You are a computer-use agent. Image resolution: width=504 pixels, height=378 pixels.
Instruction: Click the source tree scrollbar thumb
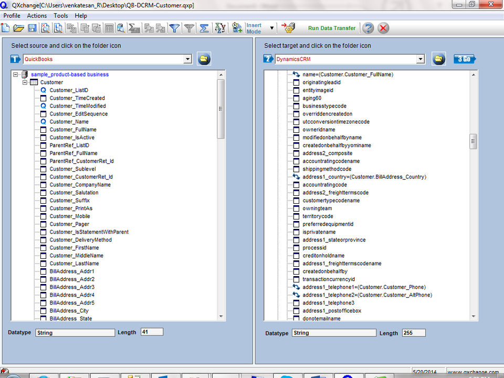pyautogui.click(x=221, y=109)
